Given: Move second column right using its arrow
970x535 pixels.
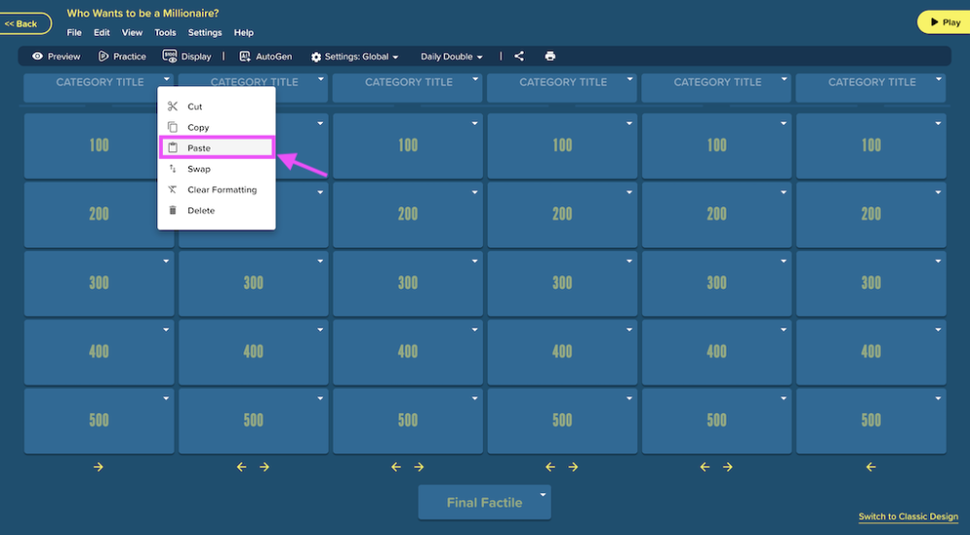Looking at the screenshot, I should tap(264, 467).
